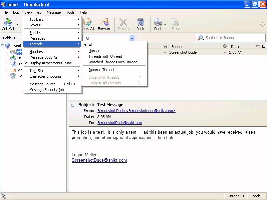Choose Watched Threads with Unread

[114, 62]
